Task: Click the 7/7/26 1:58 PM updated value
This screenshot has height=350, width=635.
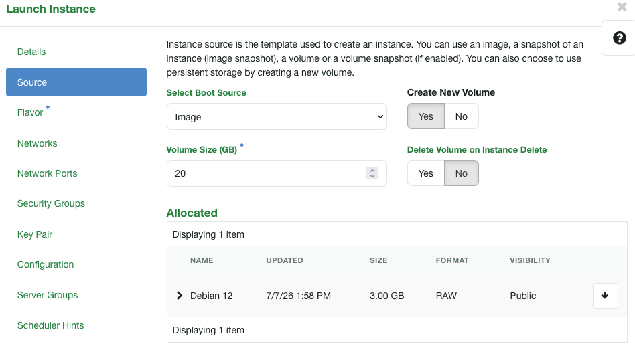Action: (298, 296)
